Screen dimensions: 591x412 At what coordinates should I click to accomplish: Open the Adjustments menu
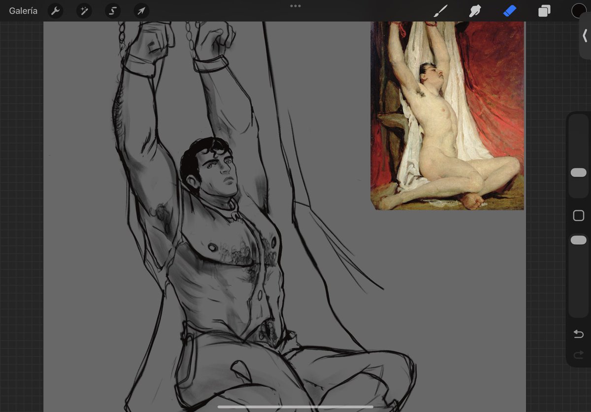(84, 10)
